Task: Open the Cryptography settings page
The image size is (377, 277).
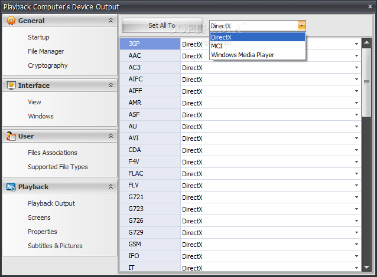Action: click(48, 65)
